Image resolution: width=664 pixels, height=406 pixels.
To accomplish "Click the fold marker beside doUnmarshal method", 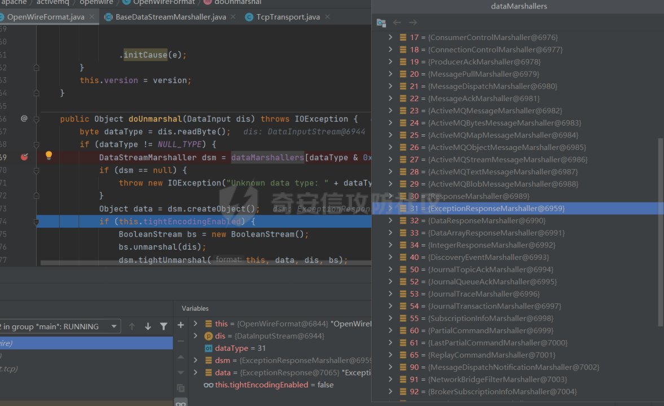I will [37, 120].
